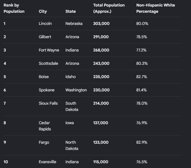The width and height of the screenshot is (191, 168).
Task: Click the '291,000' population value
Action: 101,37
